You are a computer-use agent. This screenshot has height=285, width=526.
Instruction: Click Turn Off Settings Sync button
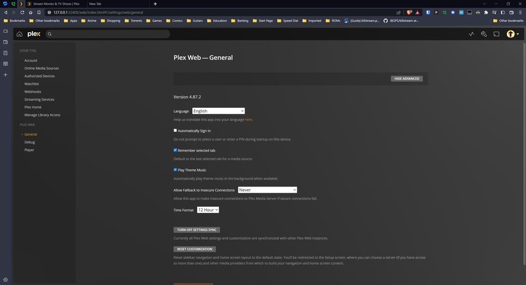[x=197, y=230]
